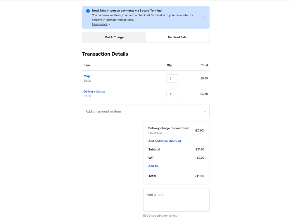292x221 pixels.
Task: Click the arrow next to Learn more
Action: pos(109,24)
